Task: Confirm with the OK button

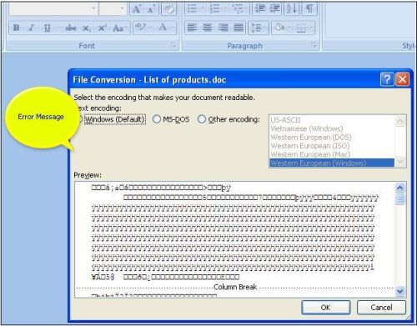Action: coord(325,308)
